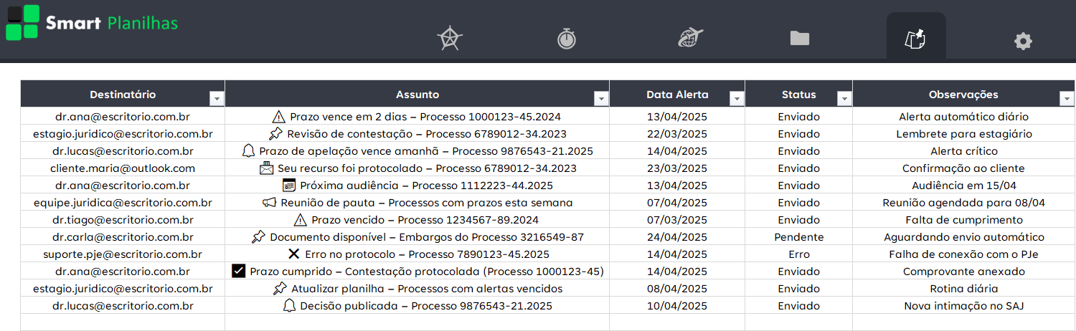Click the checked box beside 'Prazo cumprido'
The image size is (1076, 331).
pos(239,272)
